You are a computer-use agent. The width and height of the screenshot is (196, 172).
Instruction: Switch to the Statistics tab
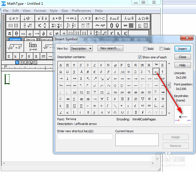pyautogui.click(x=46, y=39)
